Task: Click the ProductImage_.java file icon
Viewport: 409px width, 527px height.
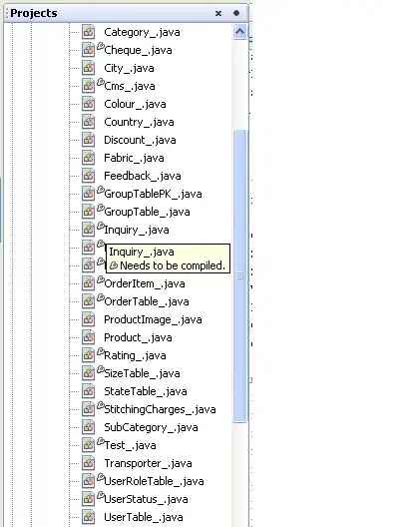Action: [x=89, y=319]
